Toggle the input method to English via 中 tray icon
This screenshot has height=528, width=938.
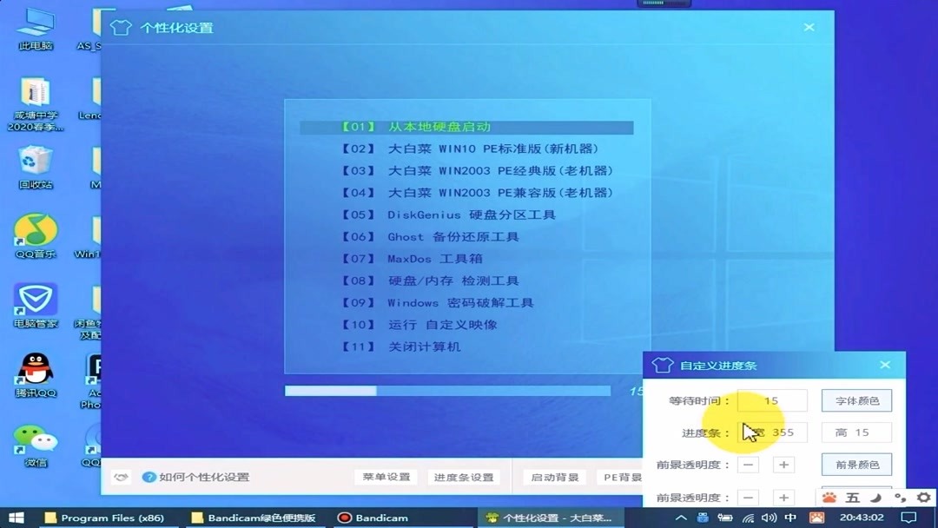(x=791, y=516)
